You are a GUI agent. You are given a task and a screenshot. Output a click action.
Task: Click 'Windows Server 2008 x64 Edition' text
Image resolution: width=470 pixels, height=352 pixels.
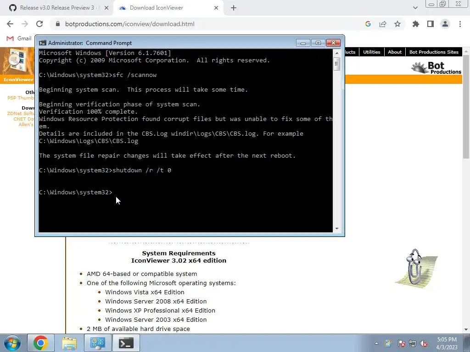pos(156,302)
